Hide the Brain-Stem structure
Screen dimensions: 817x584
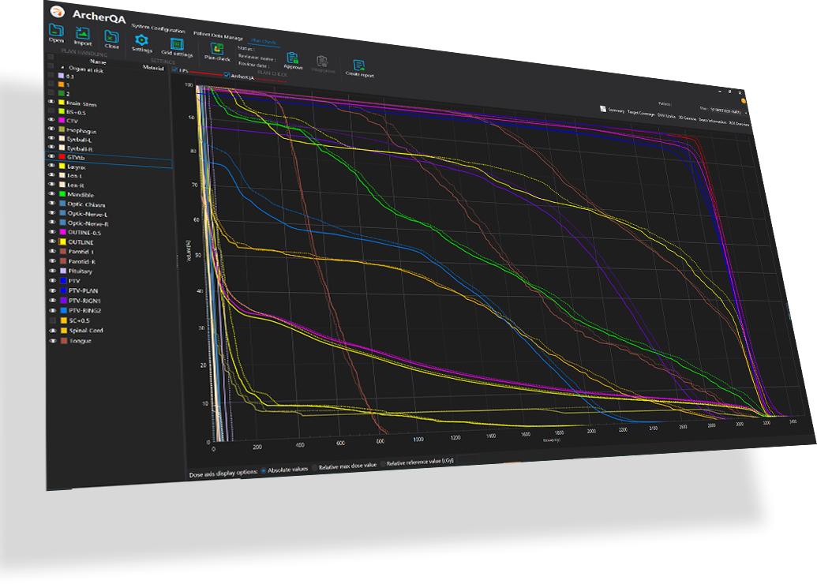(x=51, y=102)
